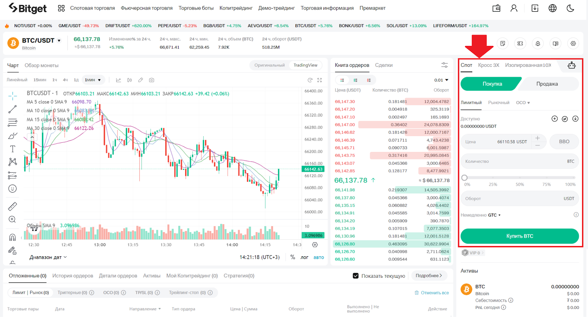Open the OCO order type dropdown
This screenshot has height=317, width=588.
point(523,103)
